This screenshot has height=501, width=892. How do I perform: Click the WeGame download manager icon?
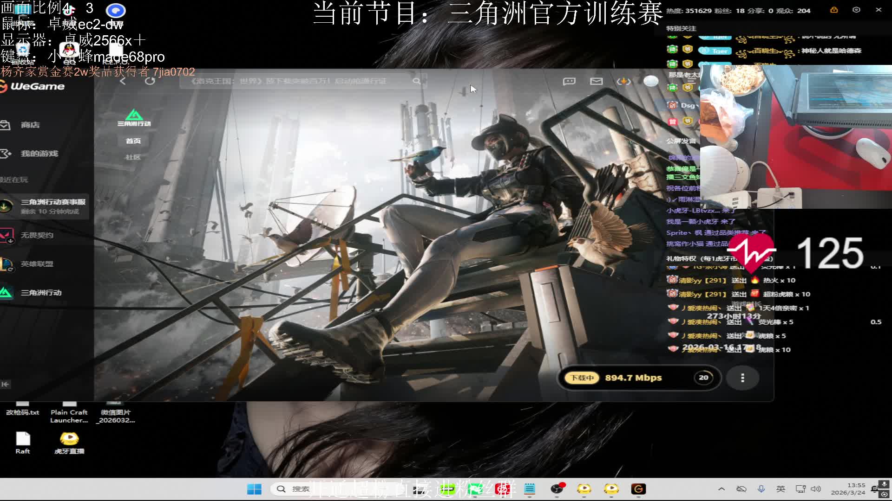point(623,82)
